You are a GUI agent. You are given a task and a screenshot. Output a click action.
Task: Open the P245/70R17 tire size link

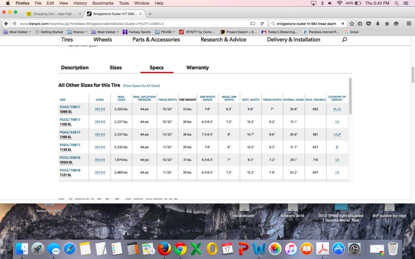tap(70, 107)
